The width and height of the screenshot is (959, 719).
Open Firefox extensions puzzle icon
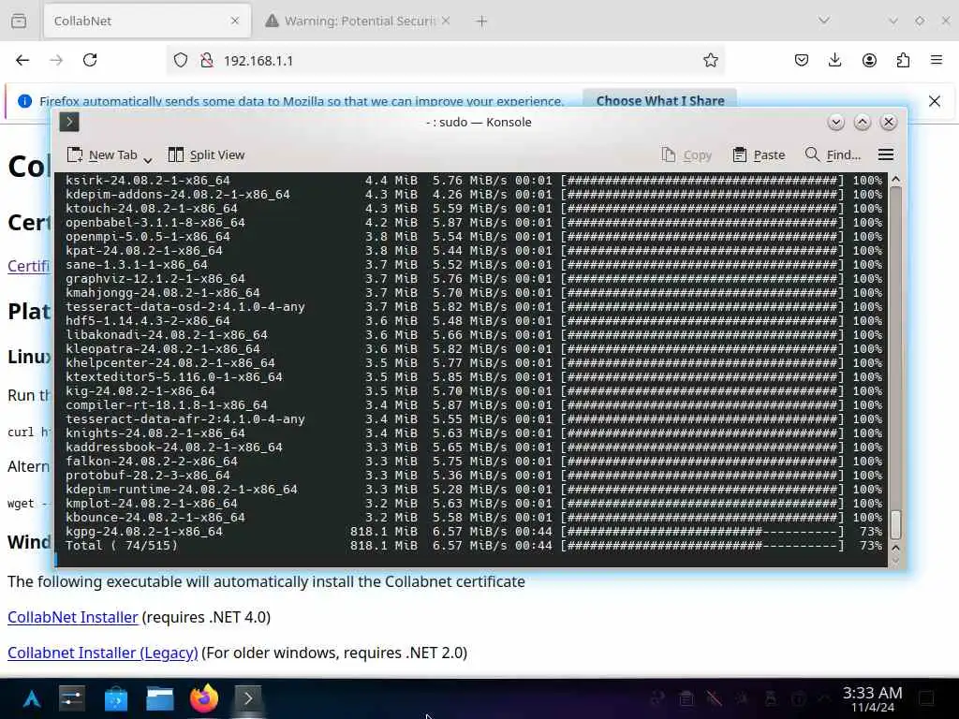pyautogui.click(x=903, y=60)
